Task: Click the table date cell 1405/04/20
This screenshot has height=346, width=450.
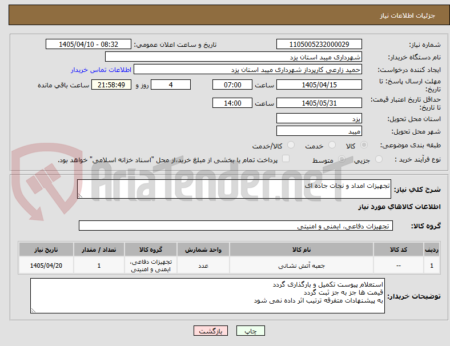Action: click(x=46, y=265)
